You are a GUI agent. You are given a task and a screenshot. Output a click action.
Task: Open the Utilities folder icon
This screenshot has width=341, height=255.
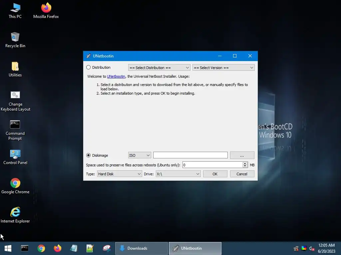click(x=15, y=69)
